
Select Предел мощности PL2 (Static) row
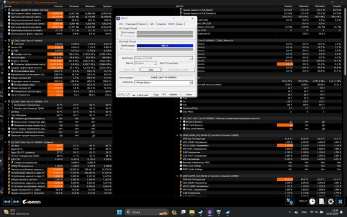tap(260, 10)
